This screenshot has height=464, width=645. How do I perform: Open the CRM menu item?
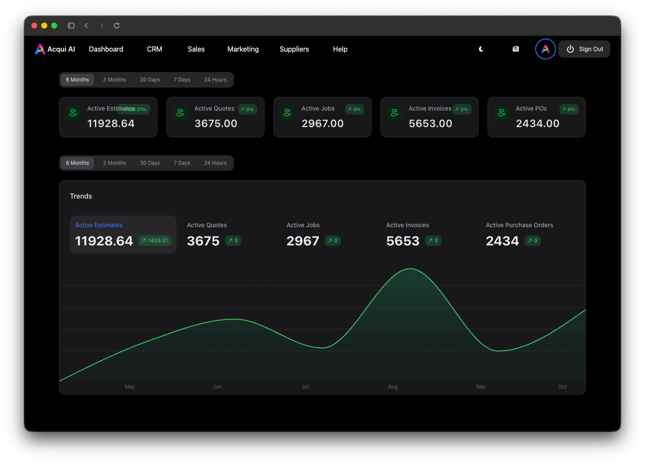tap(154, 49)
